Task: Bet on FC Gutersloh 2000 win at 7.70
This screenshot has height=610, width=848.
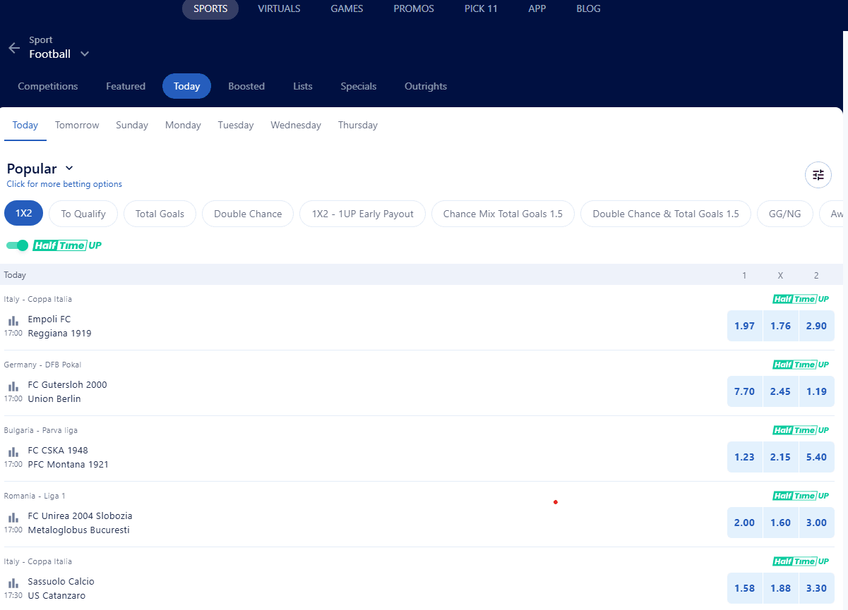Action: click(745, 391)
